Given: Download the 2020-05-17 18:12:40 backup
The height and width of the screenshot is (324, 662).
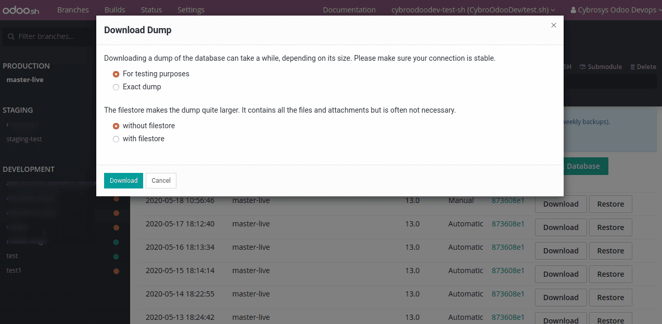Looking at the screenshot, I should pos(561,227).
